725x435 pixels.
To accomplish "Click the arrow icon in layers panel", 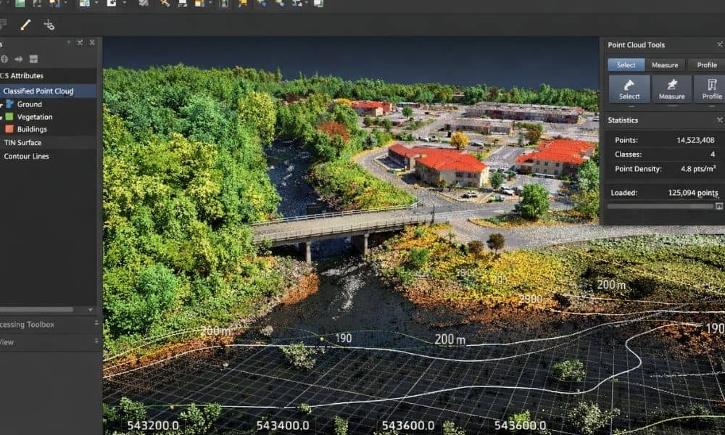I will point(19,59).
